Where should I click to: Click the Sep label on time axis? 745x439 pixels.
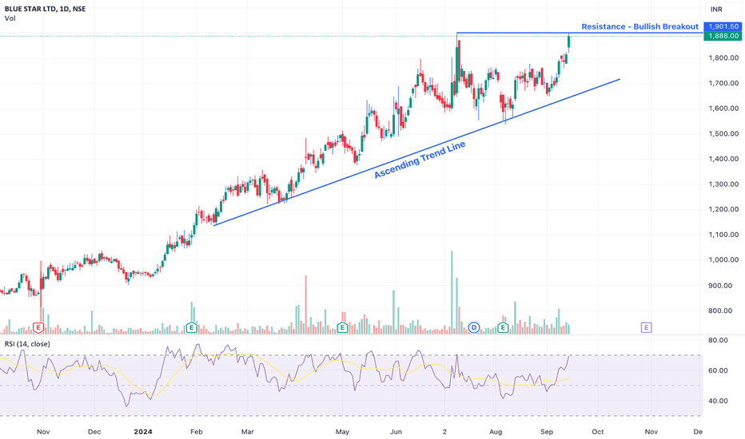(547, 432)
